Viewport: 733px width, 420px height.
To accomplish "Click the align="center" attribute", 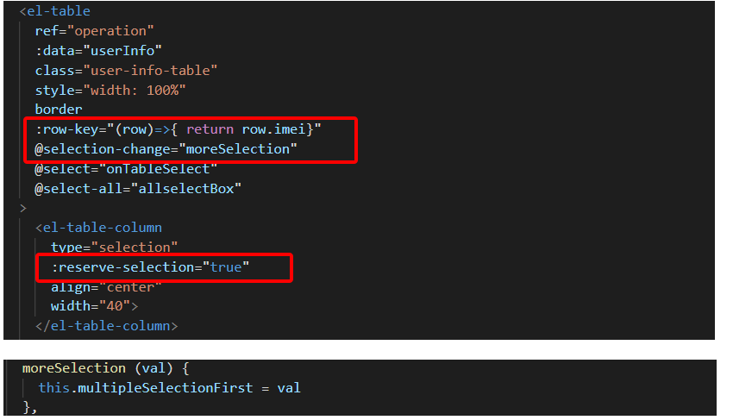I will point(106,286).
